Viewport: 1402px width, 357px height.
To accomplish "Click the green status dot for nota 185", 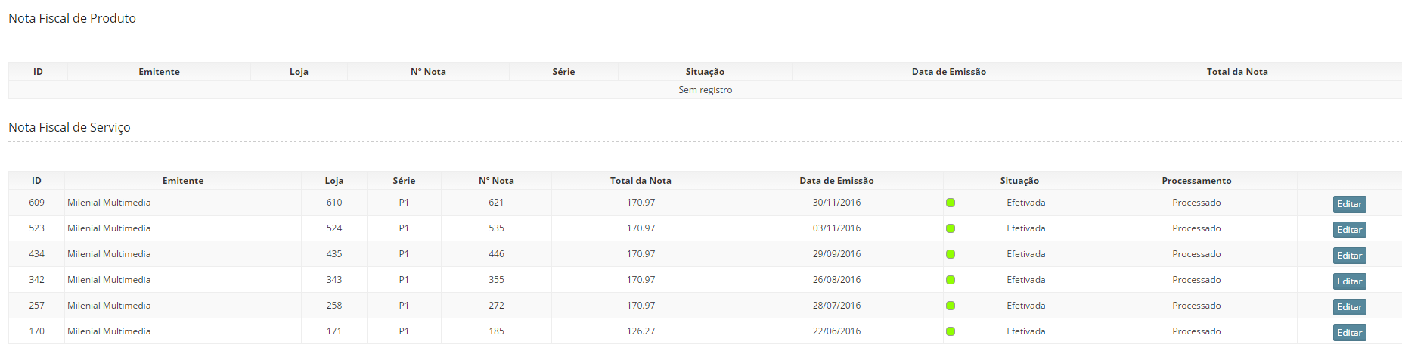I will coord(951,331).
